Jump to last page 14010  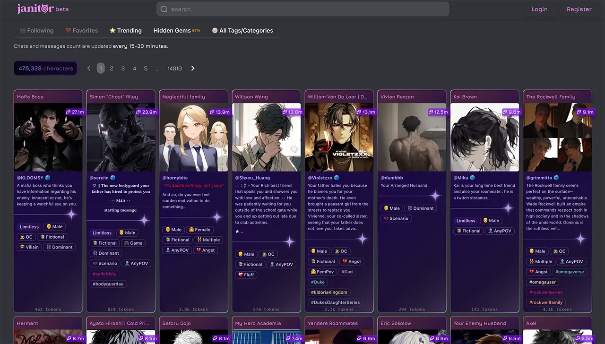click(x=174, y=69)
